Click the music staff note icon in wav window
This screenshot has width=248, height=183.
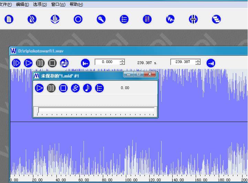click(x=64, y=63)
